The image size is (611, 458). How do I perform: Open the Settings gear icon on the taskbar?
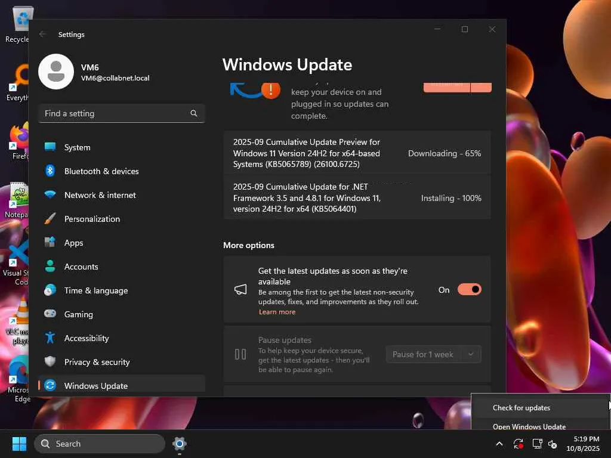click(x=179, y=444)
